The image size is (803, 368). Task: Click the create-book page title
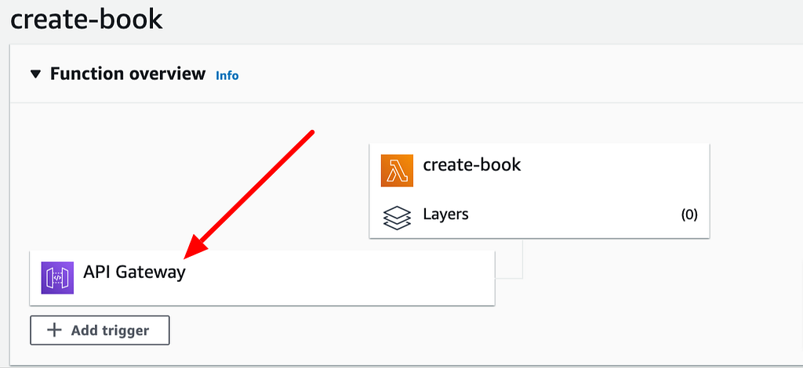(86, 20)
